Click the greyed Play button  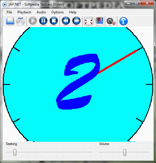(33, 21)
